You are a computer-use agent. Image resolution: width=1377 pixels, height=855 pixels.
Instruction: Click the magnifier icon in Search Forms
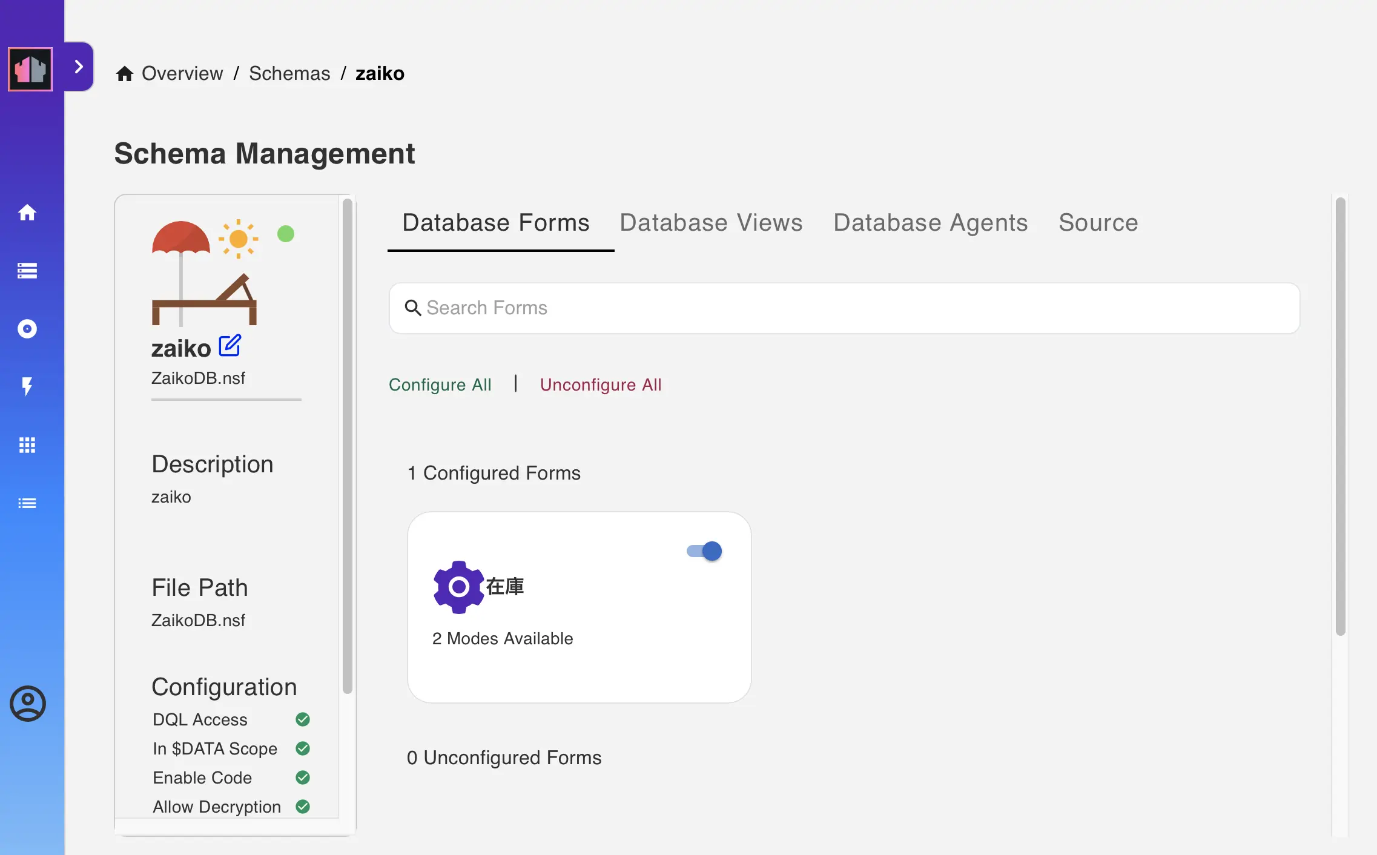(x=413, y=308)
